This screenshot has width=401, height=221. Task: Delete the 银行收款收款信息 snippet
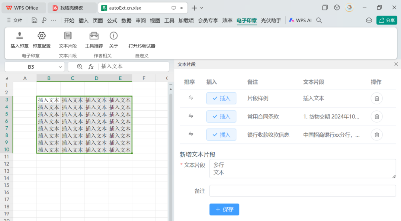376,135
